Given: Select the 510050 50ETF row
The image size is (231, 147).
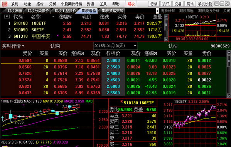Looking at the screenshot, I should pyautogui.click(x=83, y=30).
